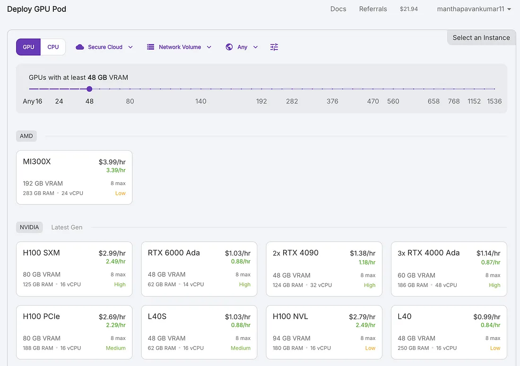
Task: Switch to CPU instance type
Action: pyautogui.click(x=53, y=47)
